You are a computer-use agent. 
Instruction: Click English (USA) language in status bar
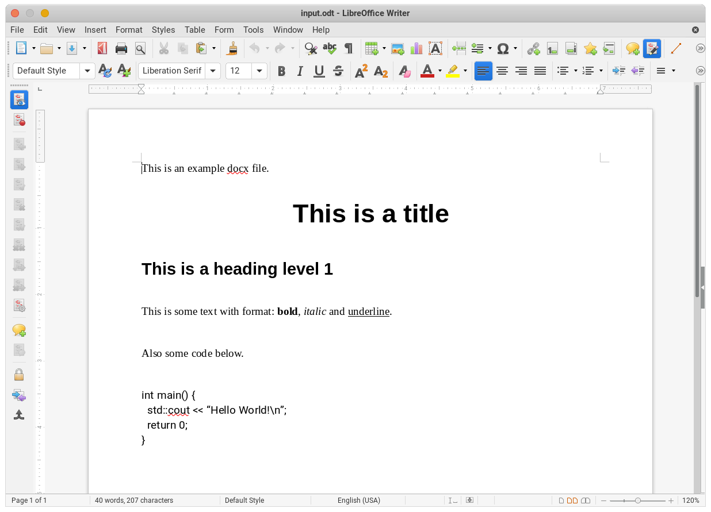[x=359, y=501]
